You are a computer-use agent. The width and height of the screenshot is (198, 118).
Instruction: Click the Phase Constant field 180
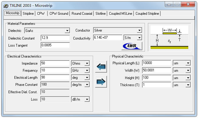pos(55,84)
